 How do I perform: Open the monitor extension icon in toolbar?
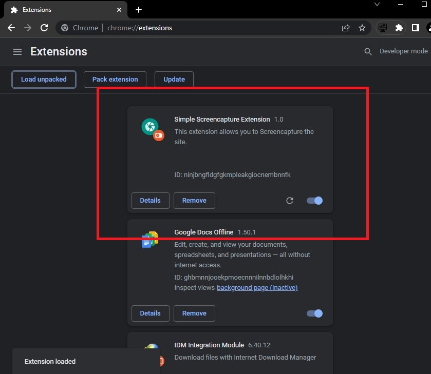(383, 28)
